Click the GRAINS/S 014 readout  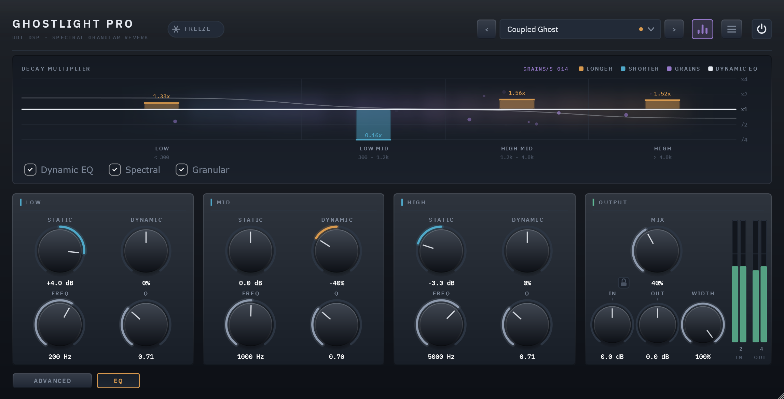click(x=546, y=69)
